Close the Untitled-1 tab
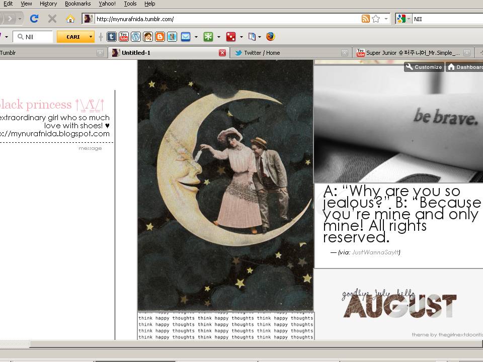This screenshot has height=362, width=483. (x=222, y=53)
